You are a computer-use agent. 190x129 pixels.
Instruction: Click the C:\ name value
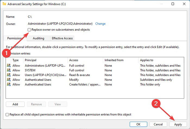30,17
